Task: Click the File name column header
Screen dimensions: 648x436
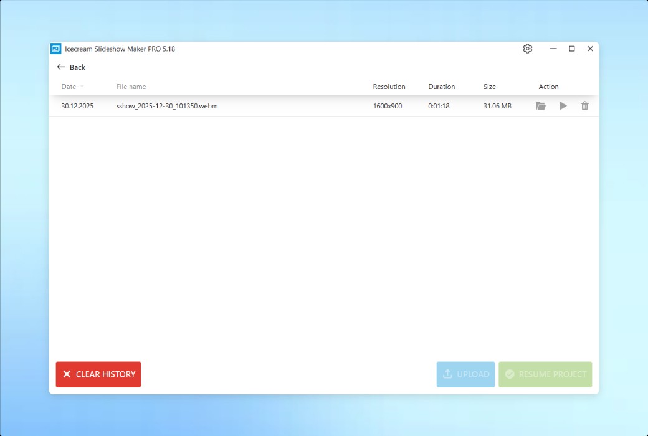Action: pyautogui.click(x=131, y=87)
